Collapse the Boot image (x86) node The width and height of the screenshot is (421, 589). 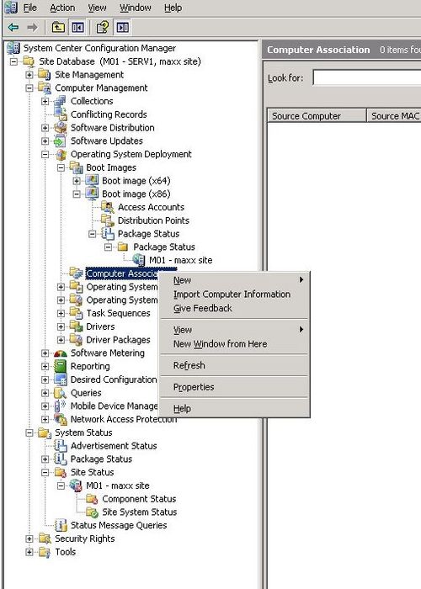coord(77,194)
